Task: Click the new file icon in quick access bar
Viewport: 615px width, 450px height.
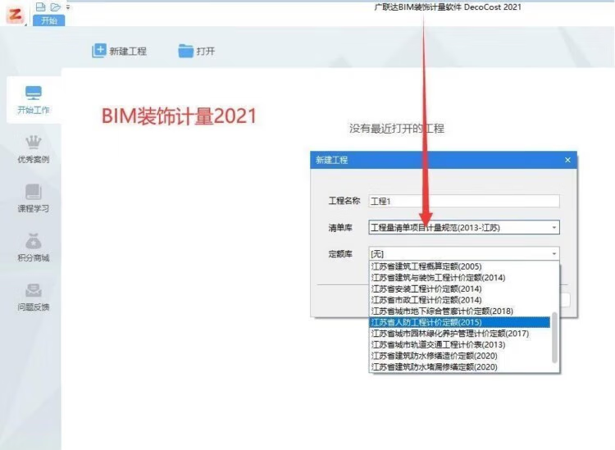Action: click(x=40, y=7)
